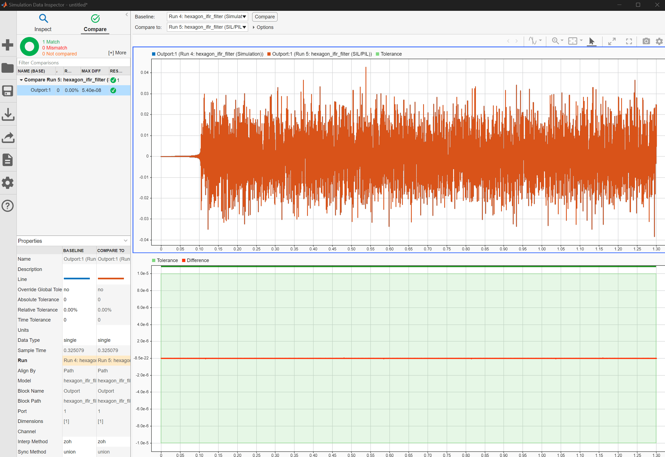Click the Filter Comparisons input field
Screen dimensions: 665x457
click(x=73, y=62)
